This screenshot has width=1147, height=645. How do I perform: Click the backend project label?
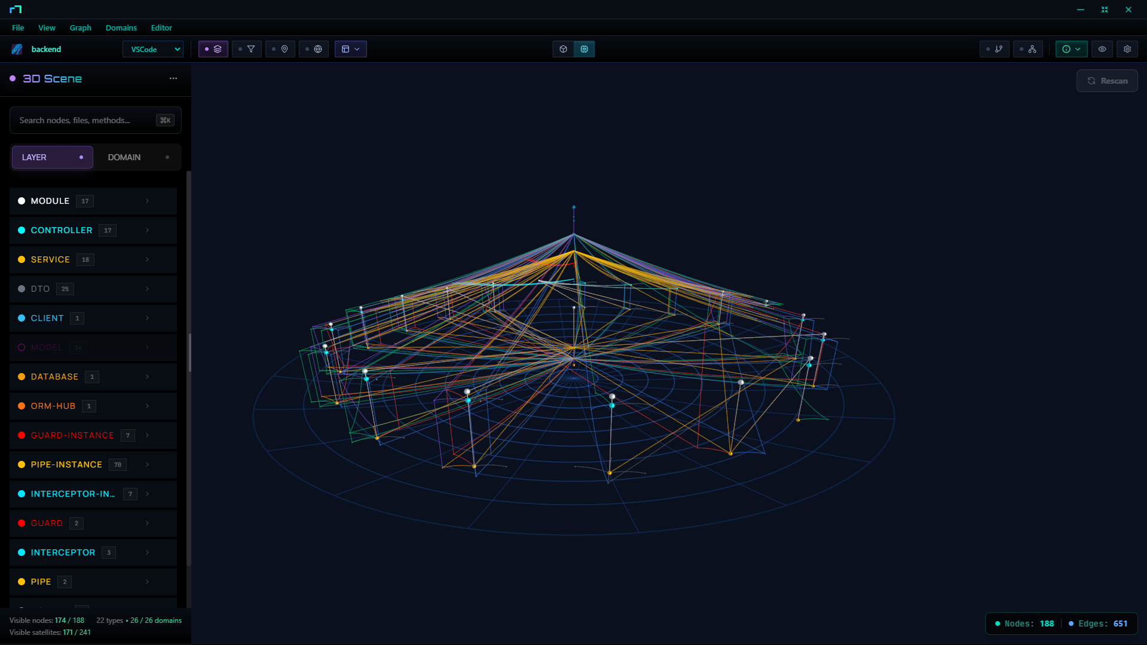pos(47,49)
